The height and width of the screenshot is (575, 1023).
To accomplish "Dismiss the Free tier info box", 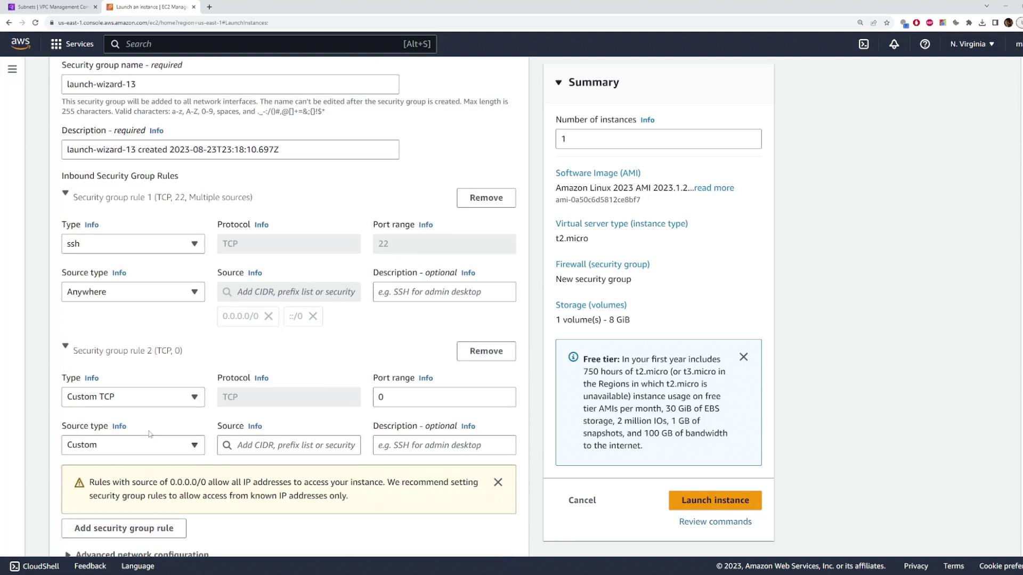I will click(743, 357).
